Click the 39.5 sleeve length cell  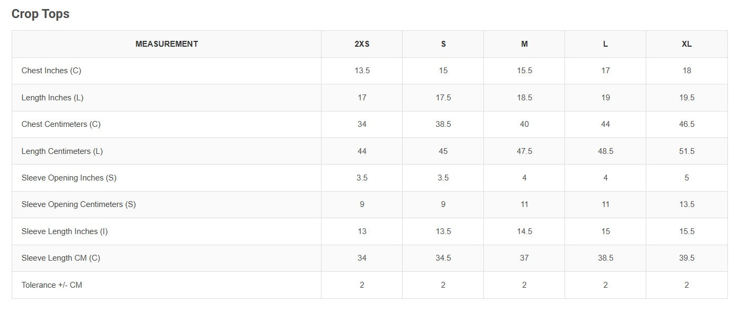(687, 258)
